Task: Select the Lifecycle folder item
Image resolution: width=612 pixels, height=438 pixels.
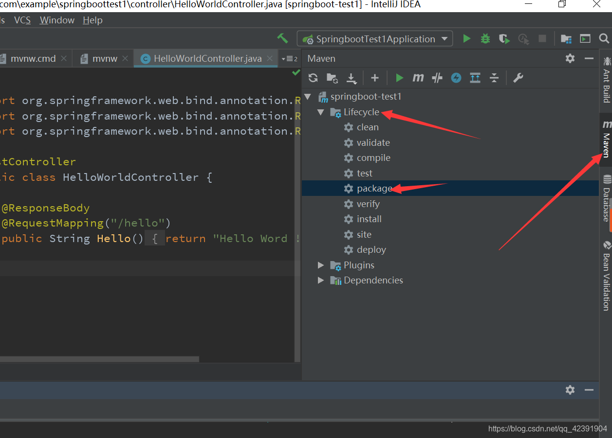Action: pyautogui.click(x=361, y=112)
